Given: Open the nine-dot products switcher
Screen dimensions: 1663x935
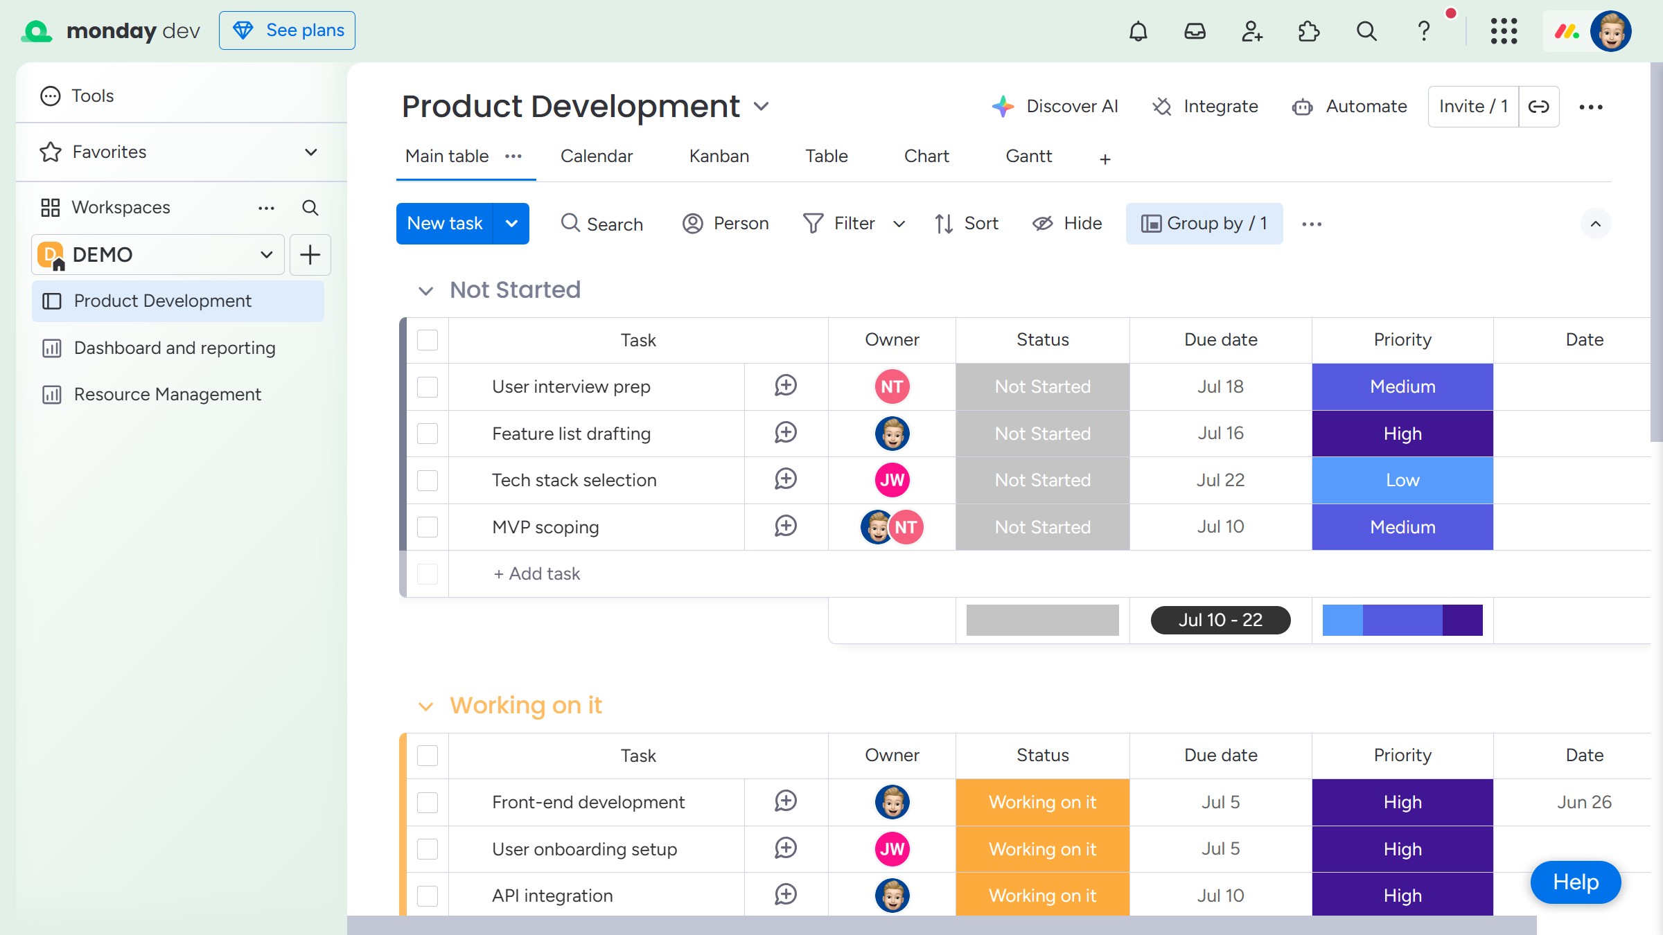Looking at the screenshot, I should coord(1504,31).
